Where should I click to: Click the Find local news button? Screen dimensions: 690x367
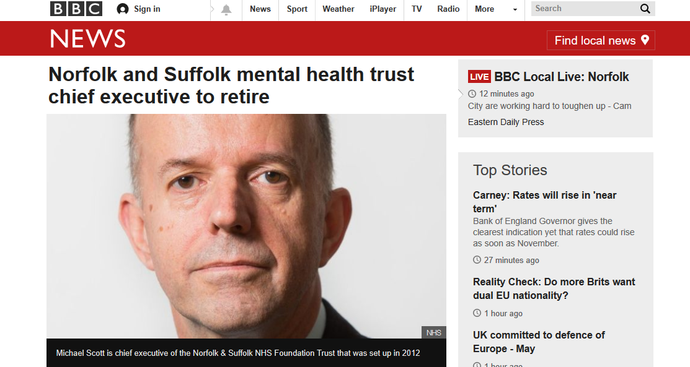point(601,40)
